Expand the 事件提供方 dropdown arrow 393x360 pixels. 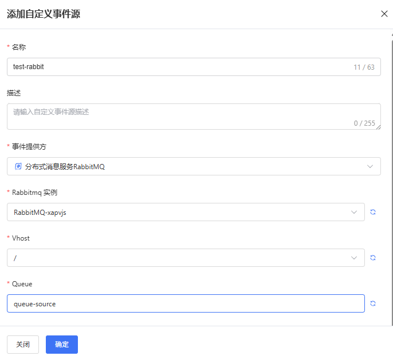pos(370,166)
